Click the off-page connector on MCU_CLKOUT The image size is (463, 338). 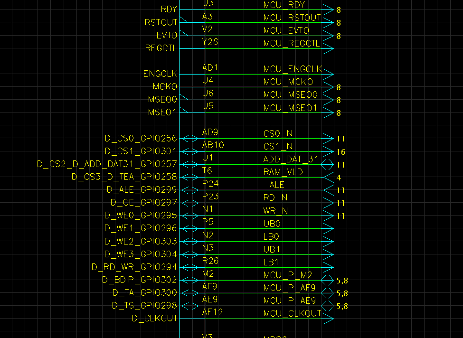coord(329,319)
